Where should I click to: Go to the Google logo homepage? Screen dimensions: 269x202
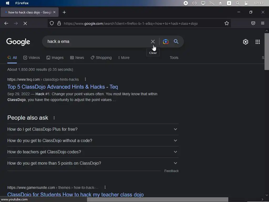coord(18,42)
